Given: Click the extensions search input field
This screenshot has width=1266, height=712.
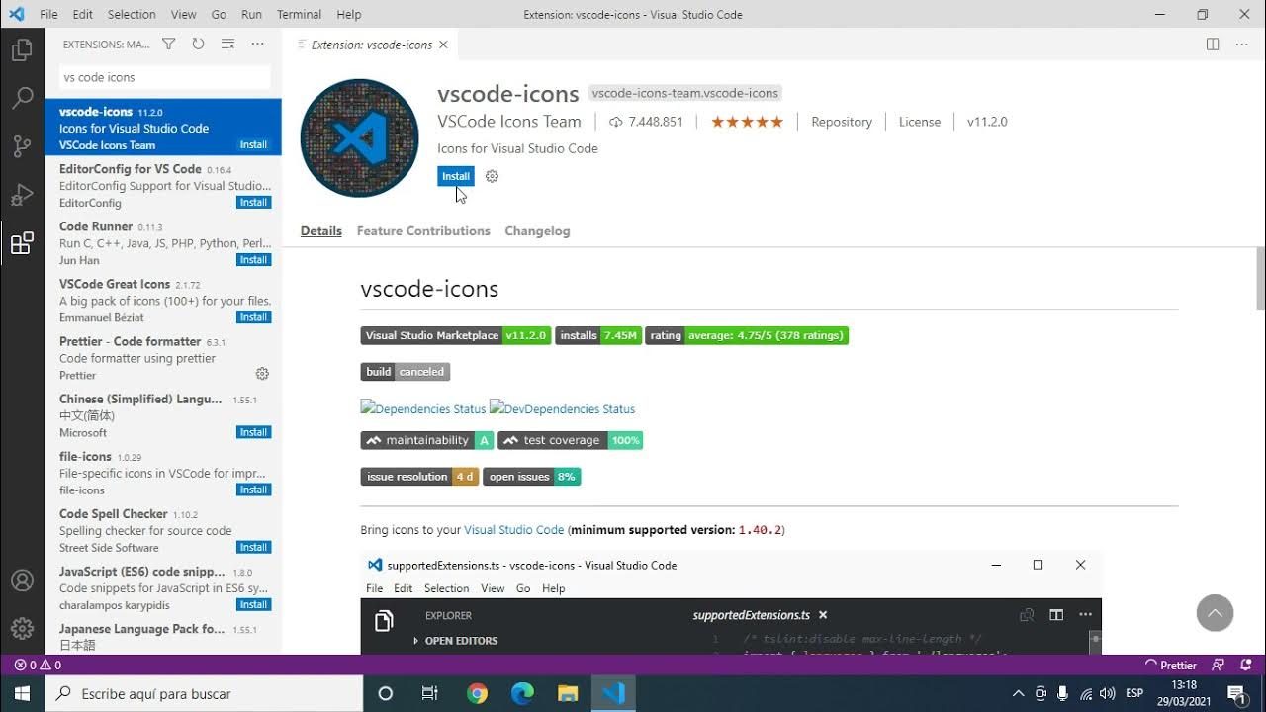Looking at the screenshot, I should click(164, 77).
